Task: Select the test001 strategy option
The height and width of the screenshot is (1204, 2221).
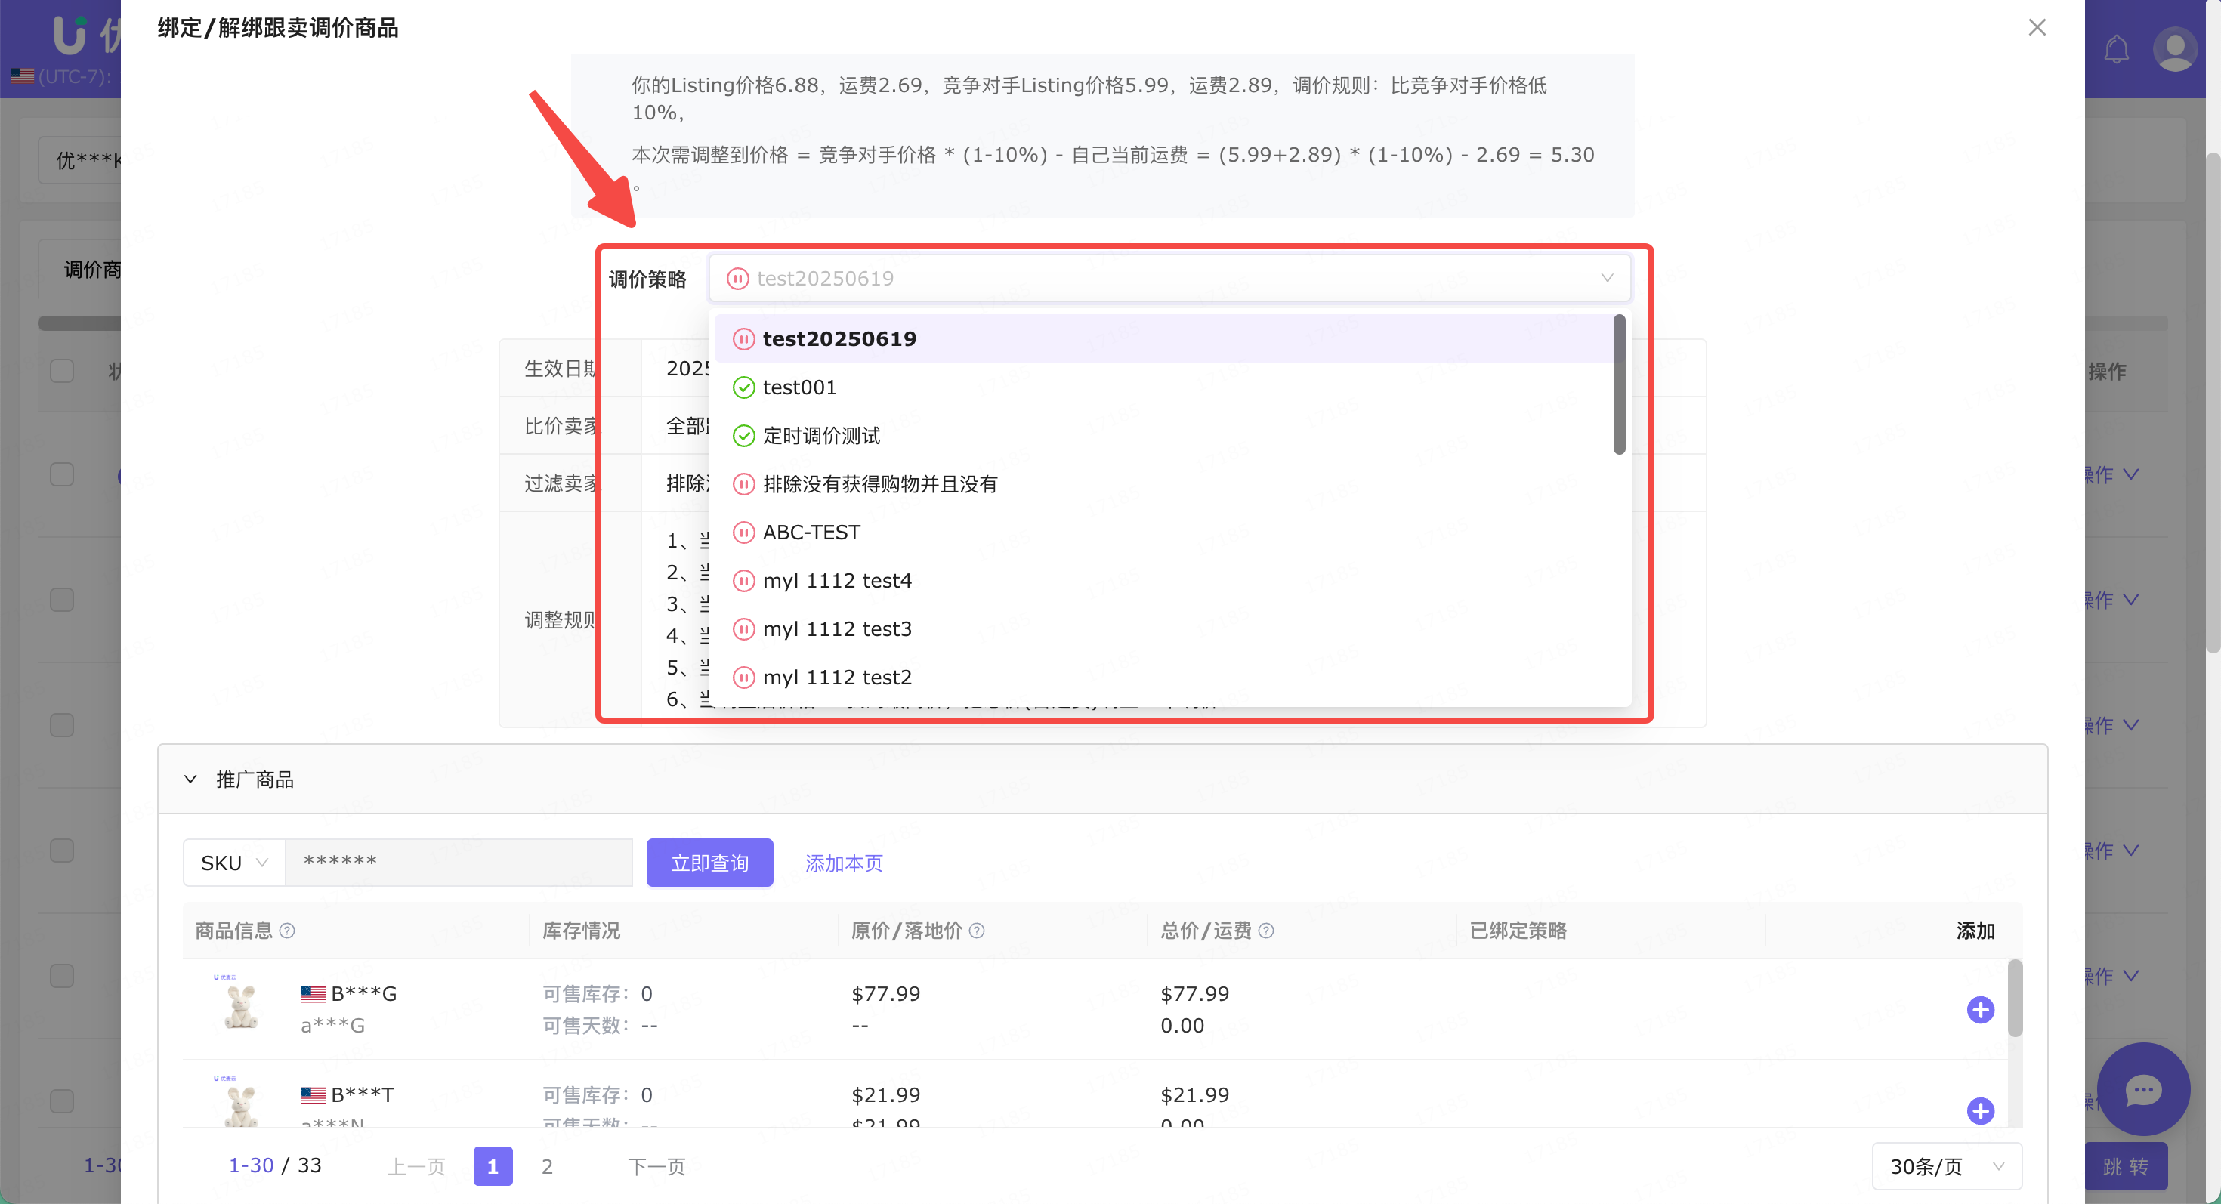Action: [x=799, y=387]
